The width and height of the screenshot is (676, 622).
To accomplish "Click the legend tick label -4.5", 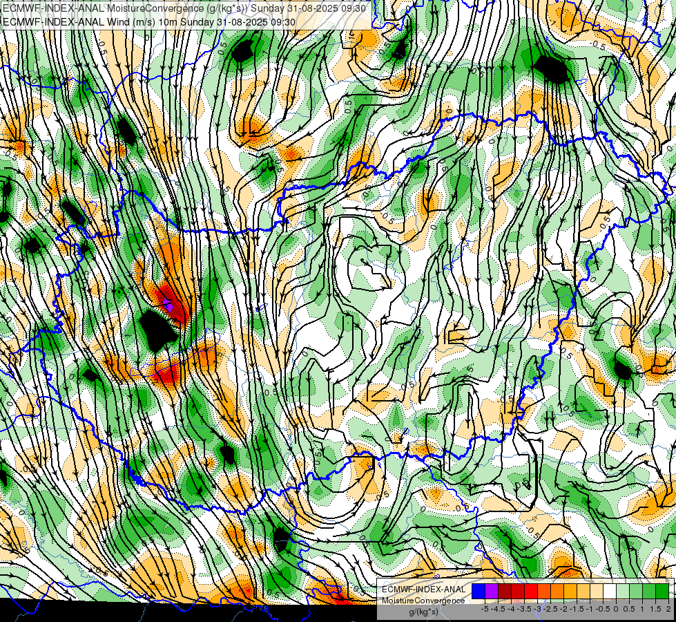I will tap(498, 609).
